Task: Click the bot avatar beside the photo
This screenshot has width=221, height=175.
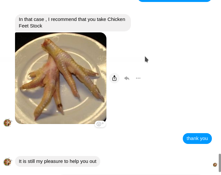Action: tap(7, 123)
